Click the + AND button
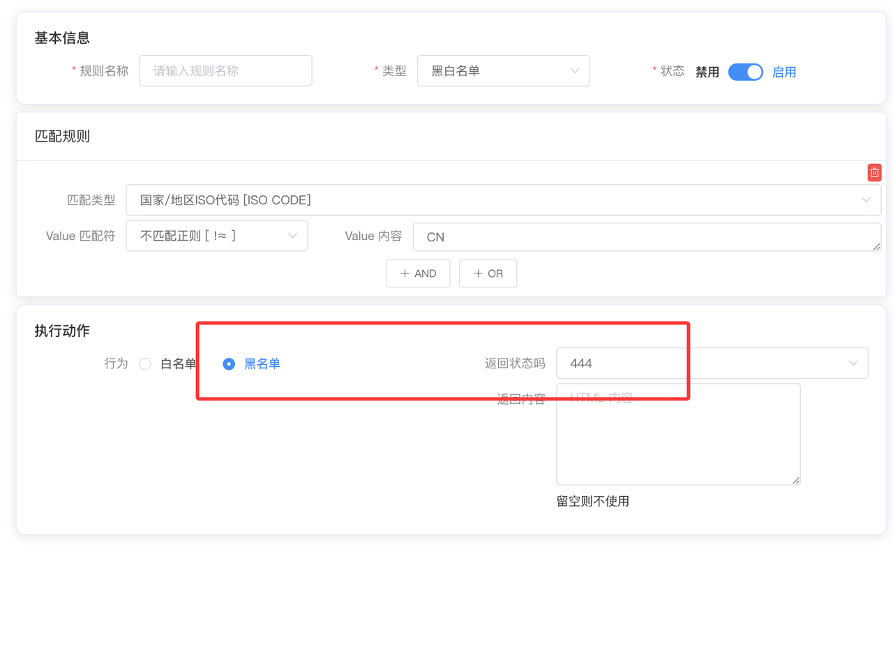The image size is (893, 646). [418, 273]
